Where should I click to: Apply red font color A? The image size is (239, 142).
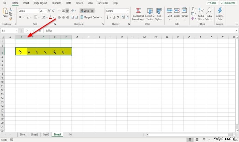click(x=51, y=17)
